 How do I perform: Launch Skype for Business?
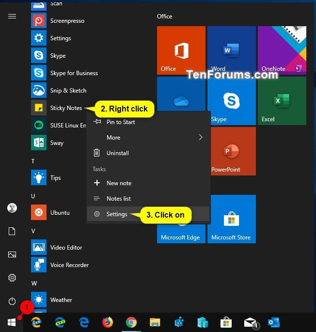pyautogui.click(x=64, y=73)
